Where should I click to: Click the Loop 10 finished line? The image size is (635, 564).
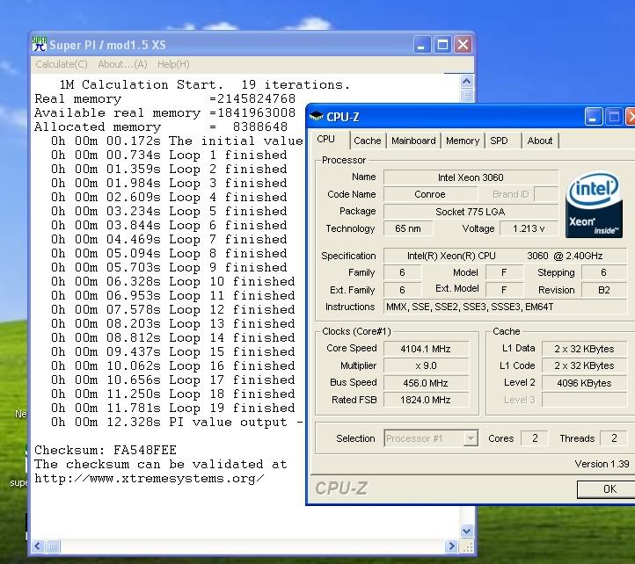(x=173, y=282)
